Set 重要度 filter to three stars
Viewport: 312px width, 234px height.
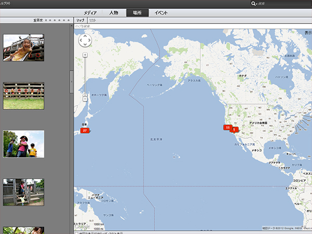tap(59, 20)
